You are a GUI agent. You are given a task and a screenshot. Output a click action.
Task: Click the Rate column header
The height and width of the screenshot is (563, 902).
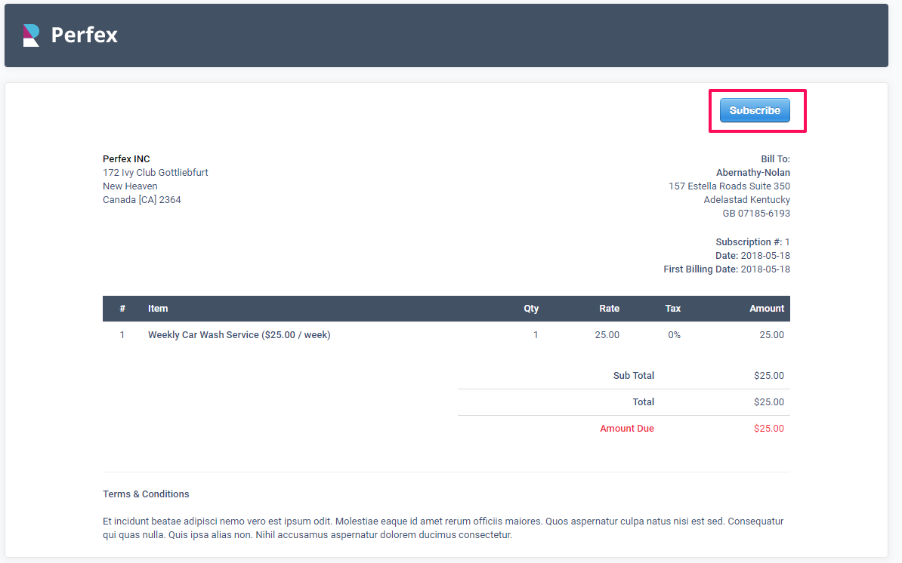(609, 309)
